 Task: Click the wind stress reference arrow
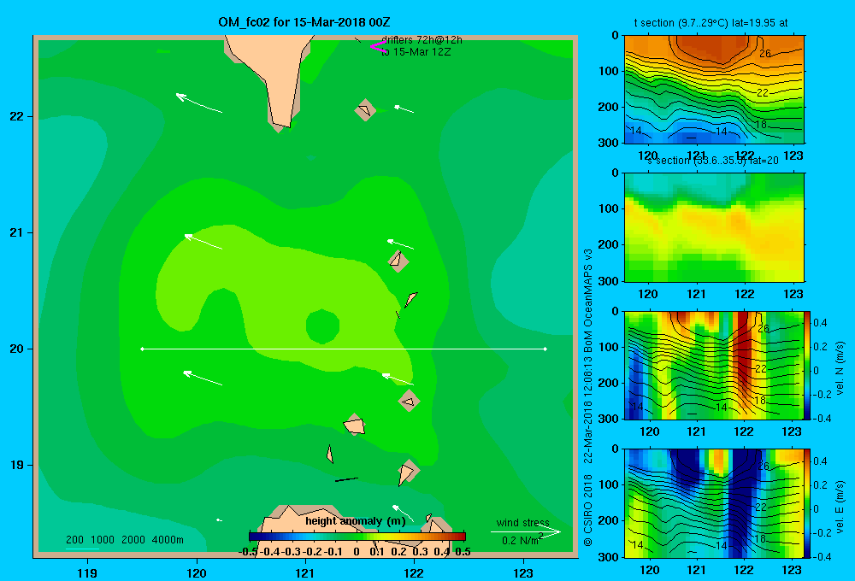(x=525, y=532)
